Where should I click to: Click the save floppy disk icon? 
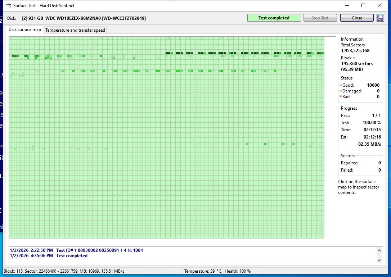pyautogui.click(x=380, y=18)
